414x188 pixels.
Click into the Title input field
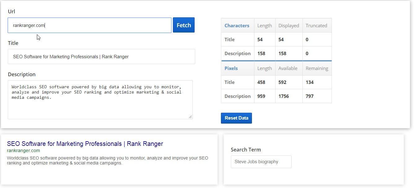(x=101, y=57)
